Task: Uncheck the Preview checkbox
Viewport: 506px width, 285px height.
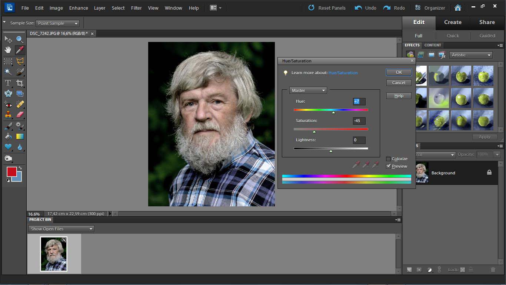Action: tap(388, 166)
